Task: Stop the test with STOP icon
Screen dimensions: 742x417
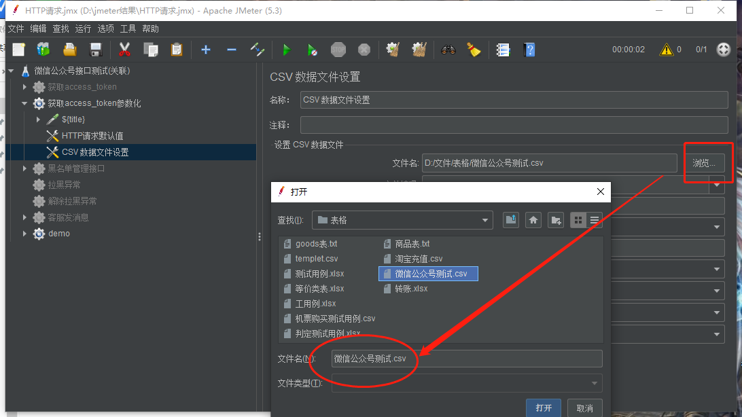Action: click(x=338, y=50)
